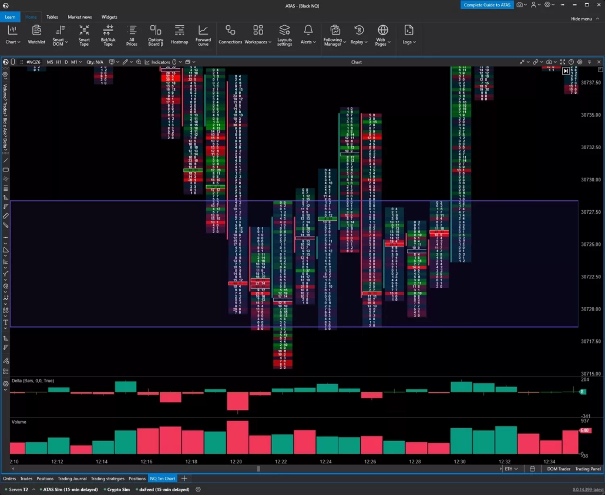Click the horizontal scrollbar thumb under chart
The width and height of the screenshot is (605, 495).
pos(258,469)
